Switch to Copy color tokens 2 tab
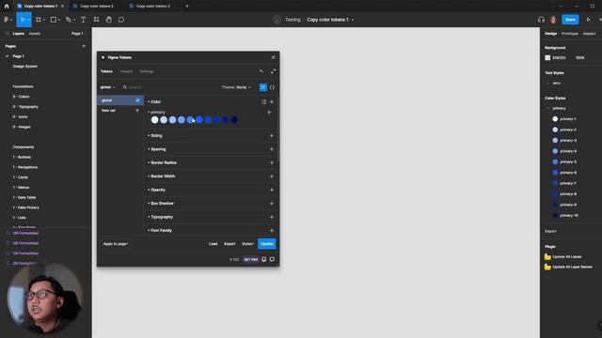The width and height of the screenshot is (602, 338). click(96, 7)
